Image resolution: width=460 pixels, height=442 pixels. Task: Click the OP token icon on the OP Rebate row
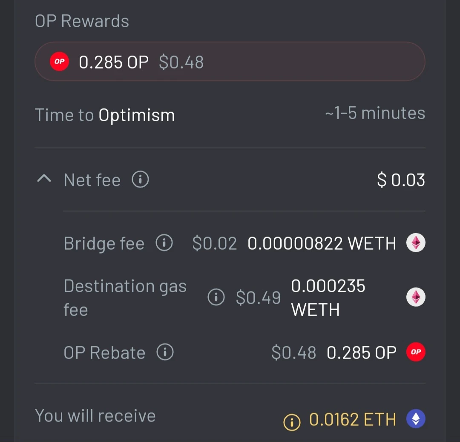coord(416,352)
